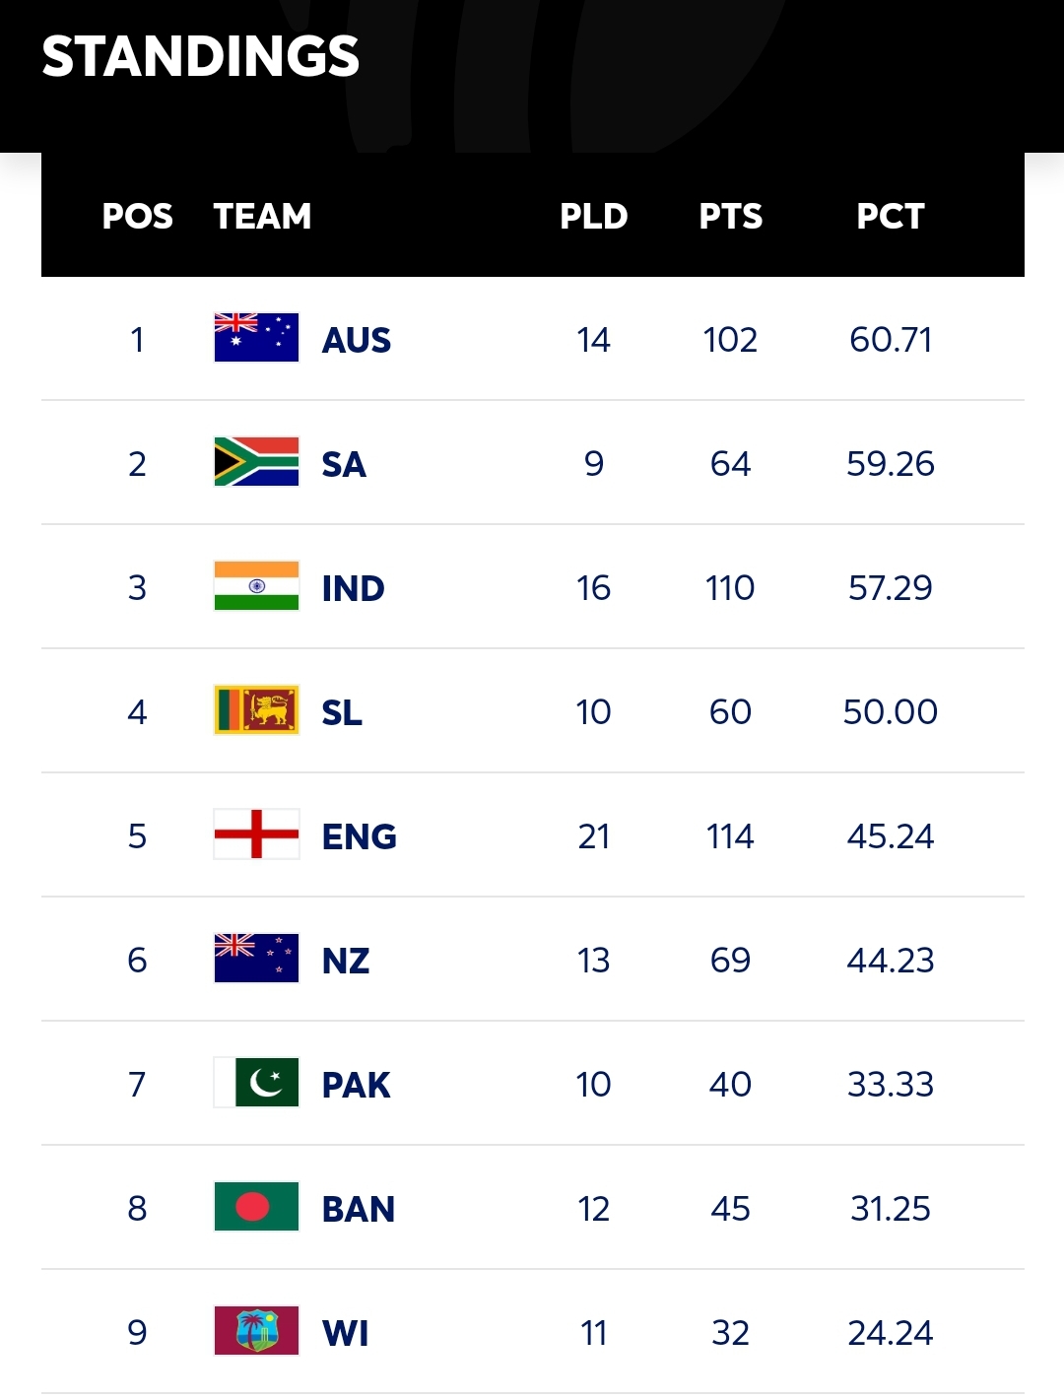Click the India flag icon
This screenshot has width=1064, height=1400.
tap(256, 586)
